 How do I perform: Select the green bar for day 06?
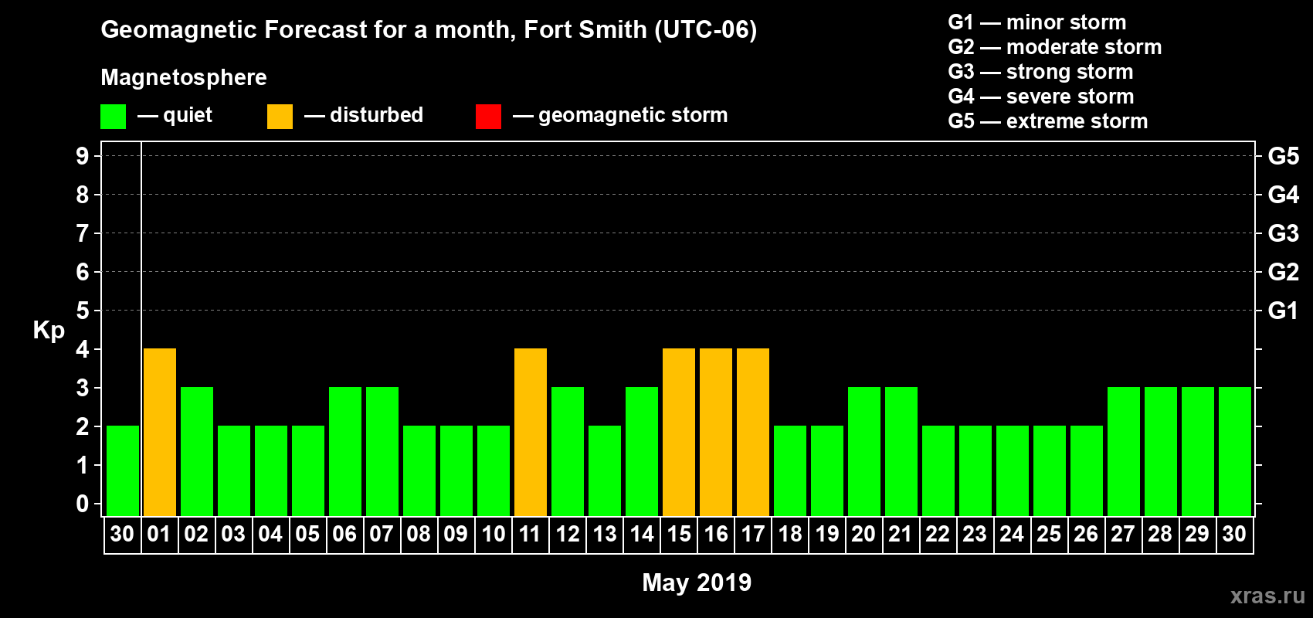(345, 451)
